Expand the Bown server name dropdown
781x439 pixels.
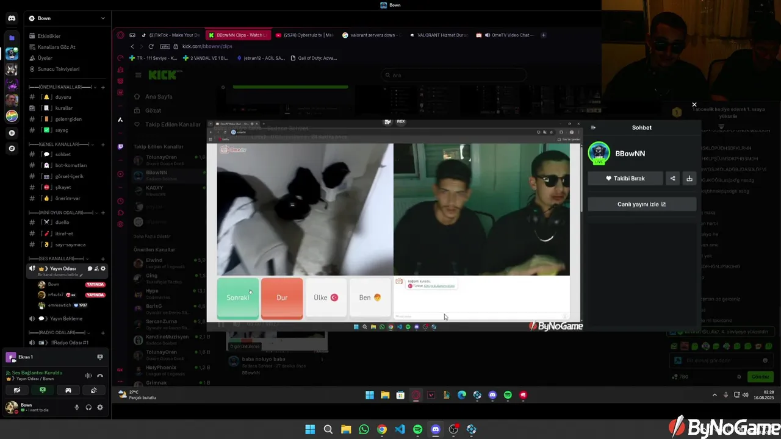point(103,18)
